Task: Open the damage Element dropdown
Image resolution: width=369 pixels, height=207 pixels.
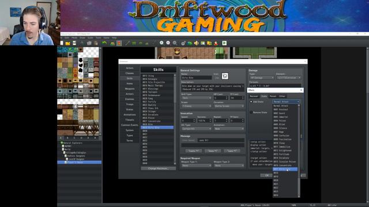Action: (288, 78)
